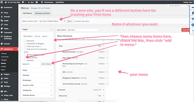This screenshot has width=194, height=102.
Task: Click the Appearance paintbrush icon
Action: pos(2,49)
